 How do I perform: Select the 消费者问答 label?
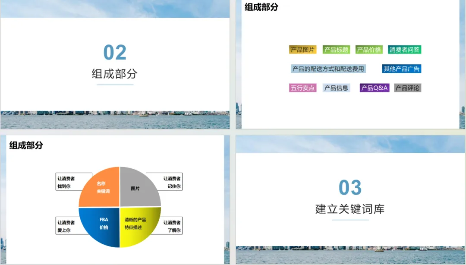coord(404,50)
